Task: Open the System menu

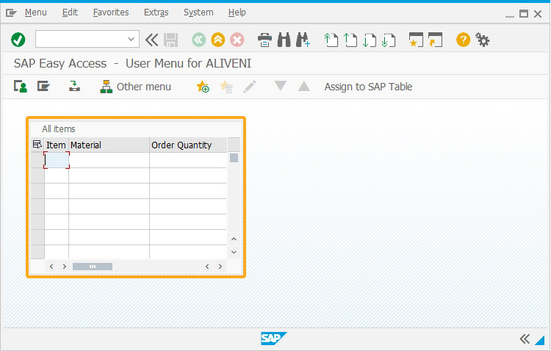Action: tap(198, 12)
